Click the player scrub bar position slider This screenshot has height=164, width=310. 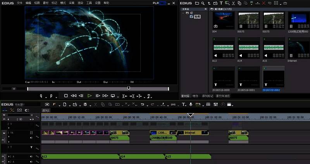tap(129, 88)
